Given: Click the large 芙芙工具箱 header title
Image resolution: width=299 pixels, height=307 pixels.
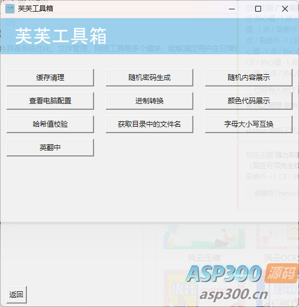Looking at the screenshot, I should coord(61,36).
